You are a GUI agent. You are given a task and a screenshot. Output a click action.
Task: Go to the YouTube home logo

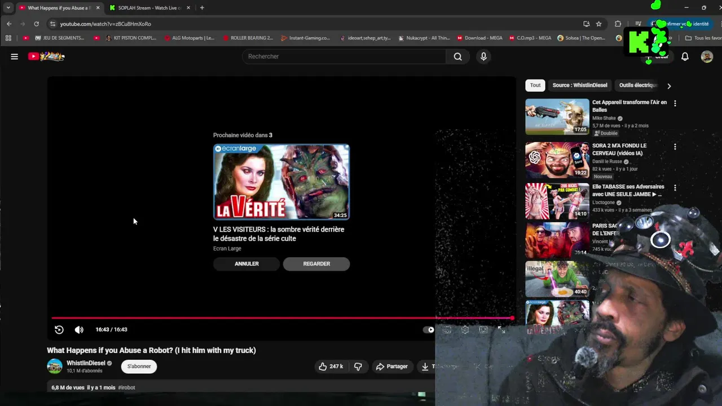click(x=46, y=56)
